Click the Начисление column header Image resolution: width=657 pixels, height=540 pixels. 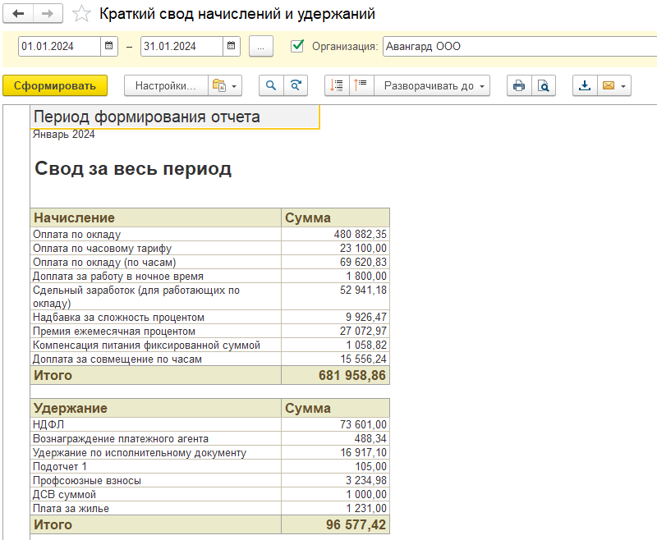(156, 217)
